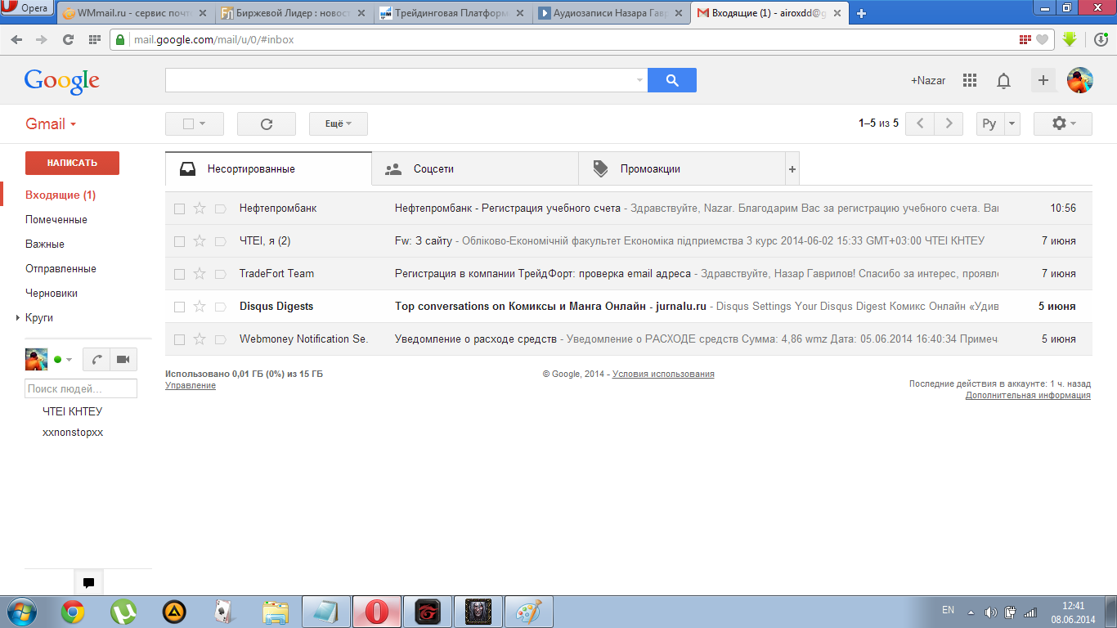Viewport: 1117px width, 628px height.
Task: Select the ЧТЕІ email checkbox
Action: (x=179, y=241)
